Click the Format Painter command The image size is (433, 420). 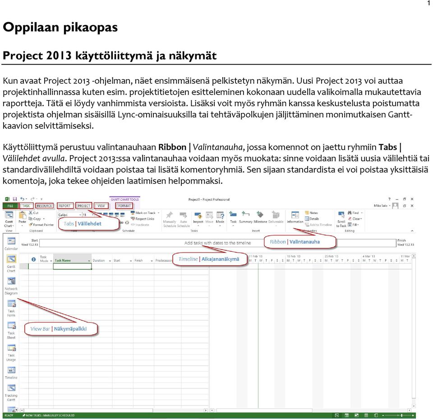click(x=41, y=225)
